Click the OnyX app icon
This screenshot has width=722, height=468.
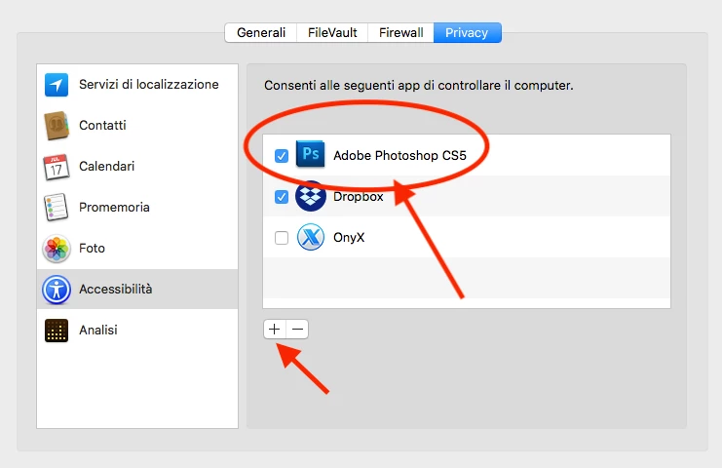pyautogui.click(x=311, y=237)
